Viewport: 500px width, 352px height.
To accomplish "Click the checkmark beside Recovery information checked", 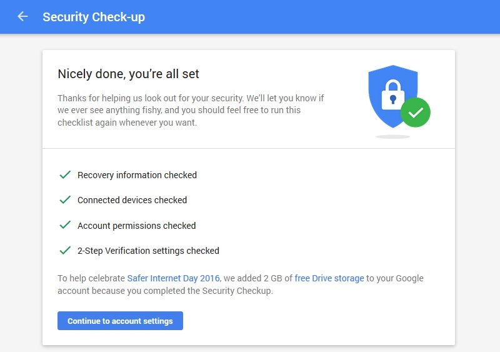I will [65, 174].
